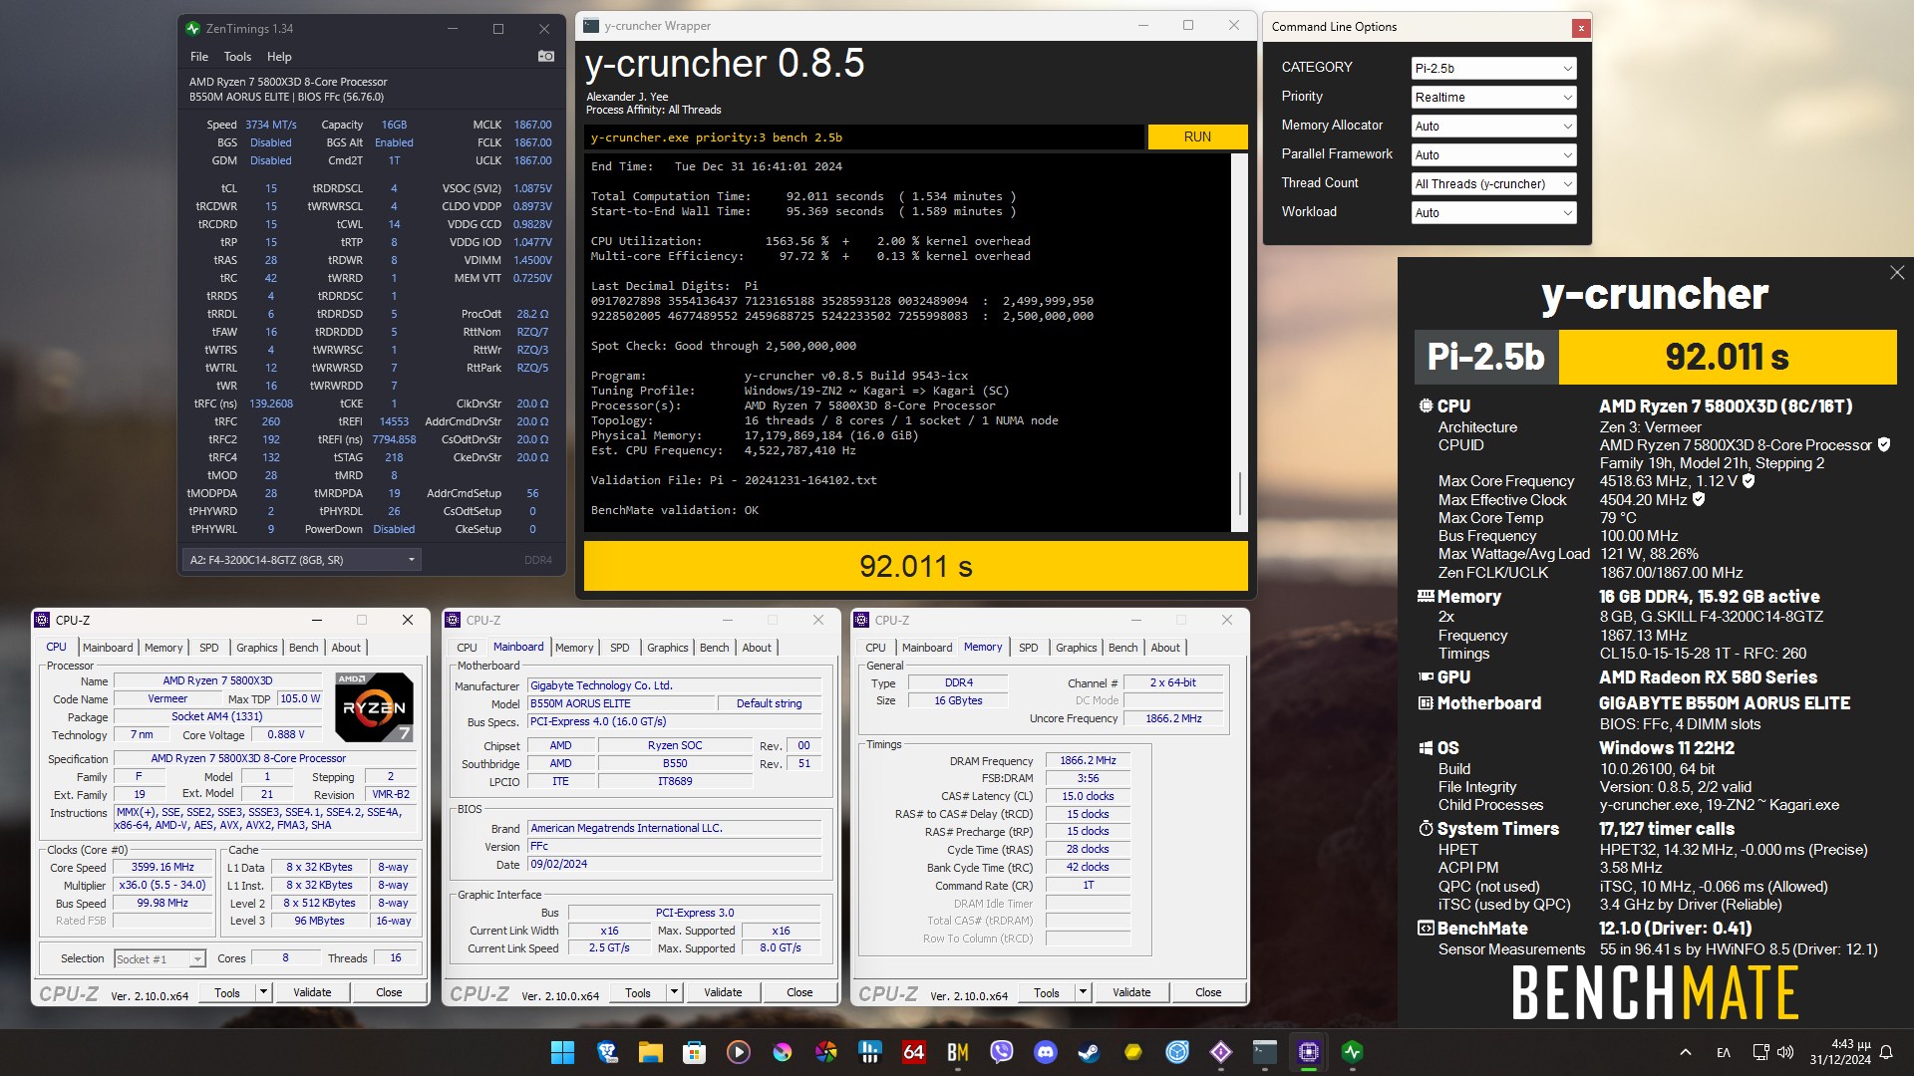This screenshot has height=1076, width=1914.
Task: Open the Windows Start menu
Action: pyautogui.click(x=562, y=1052)
